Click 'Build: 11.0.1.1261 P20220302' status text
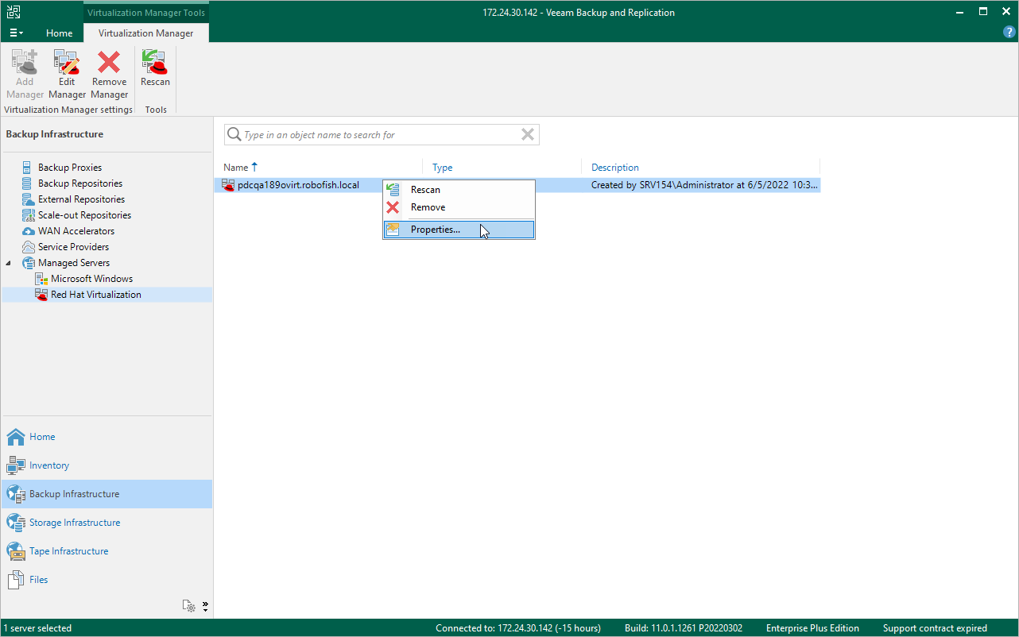Viewport: 1019px width, 637px height. pos(684,628)
